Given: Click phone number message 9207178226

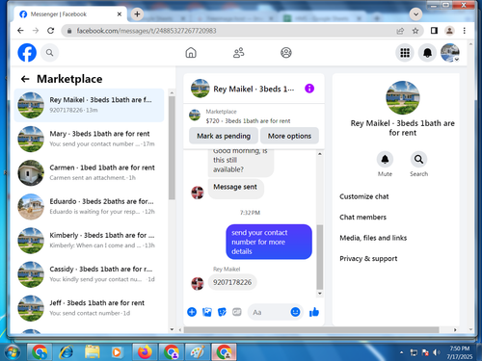Looking at the screenshot, I should (232, 282).
